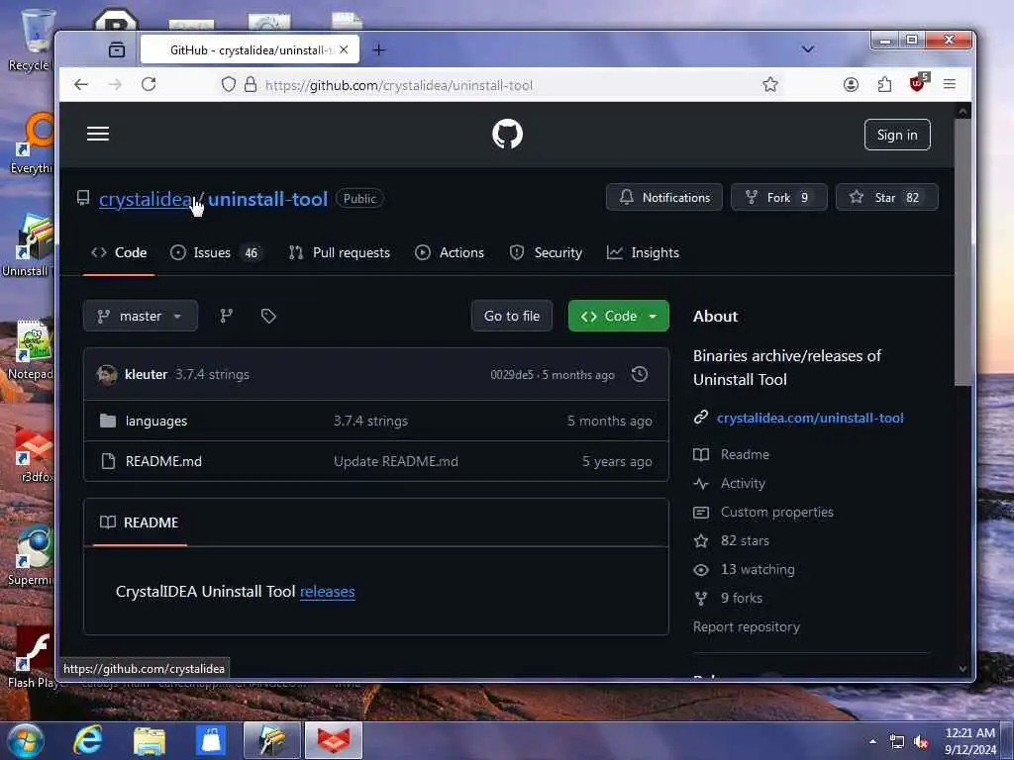The image size is (1014, 760).
Task: Close the GitHub crystalidea browser tab
Action: pos(344,49)
